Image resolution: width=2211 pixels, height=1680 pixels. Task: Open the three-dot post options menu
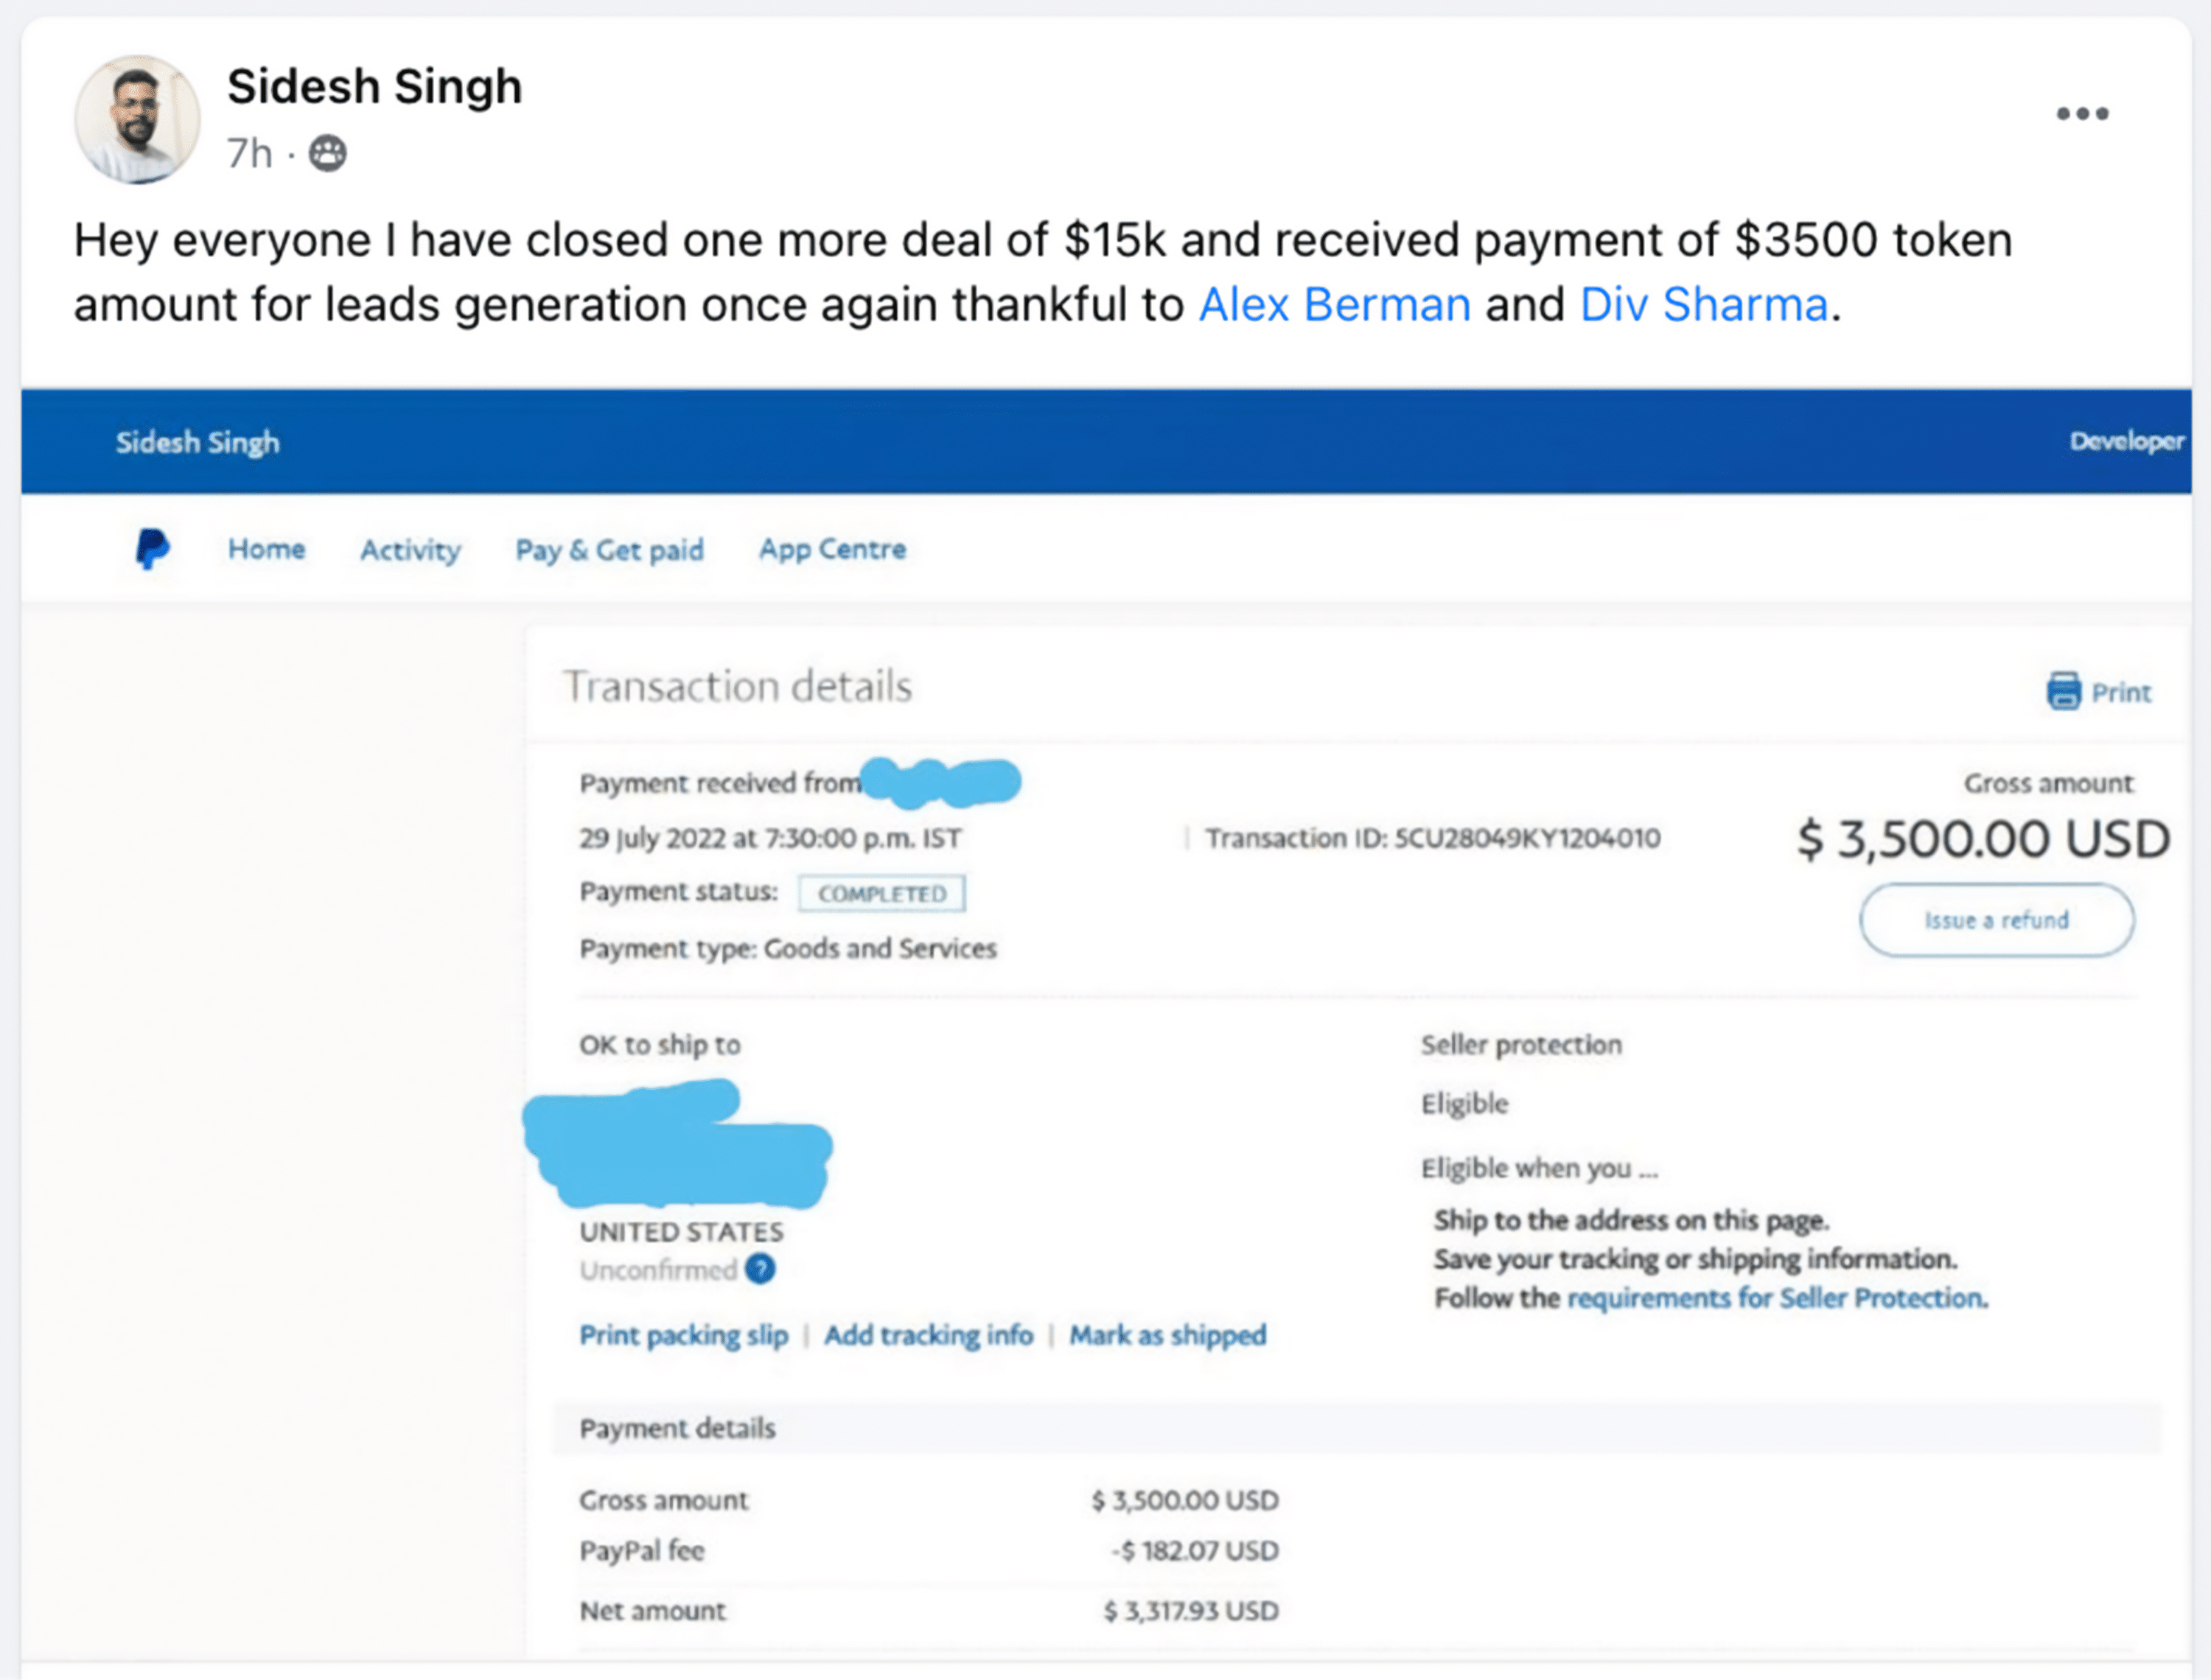(x=2082, y=114)
